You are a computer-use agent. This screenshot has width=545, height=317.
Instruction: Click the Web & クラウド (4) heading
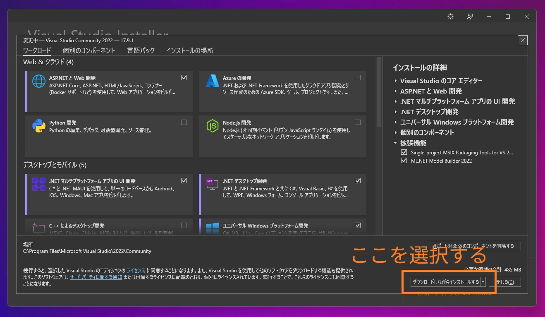click(x=48, y=62)
